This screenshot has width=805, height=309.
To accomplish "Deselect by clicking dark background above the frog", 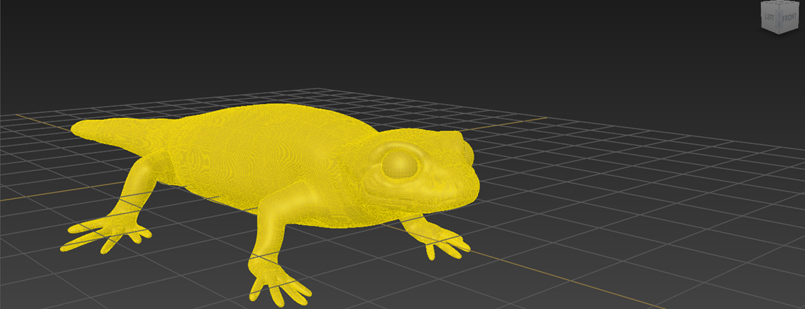I will tap(372, 43).
